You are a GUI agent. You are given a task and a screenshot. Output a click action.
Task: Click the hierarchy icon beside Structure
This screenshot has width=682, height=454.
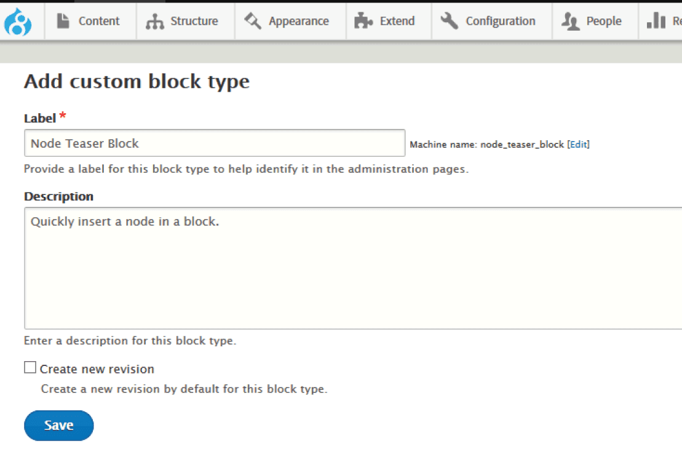pos(154,22)
